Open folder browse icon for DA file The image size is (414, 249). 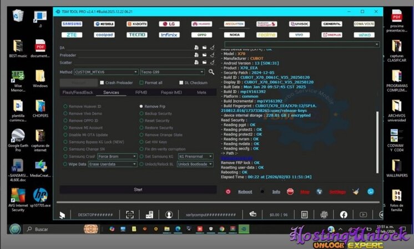pos(204,48)
